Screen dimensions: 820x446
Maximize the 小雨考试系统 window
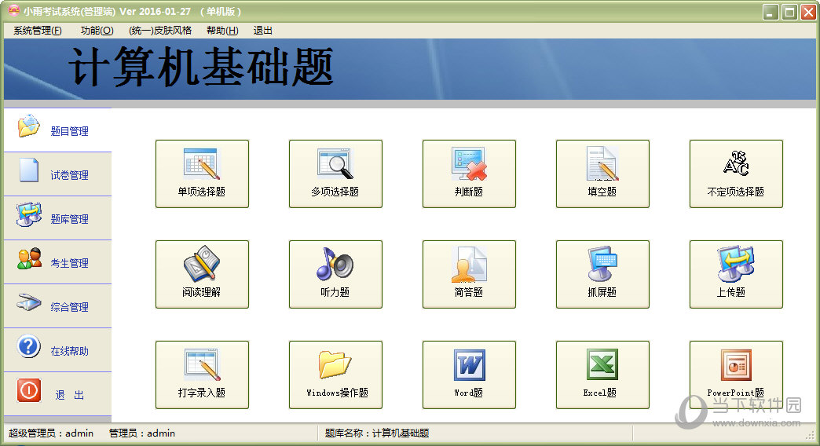coord(789,12)
